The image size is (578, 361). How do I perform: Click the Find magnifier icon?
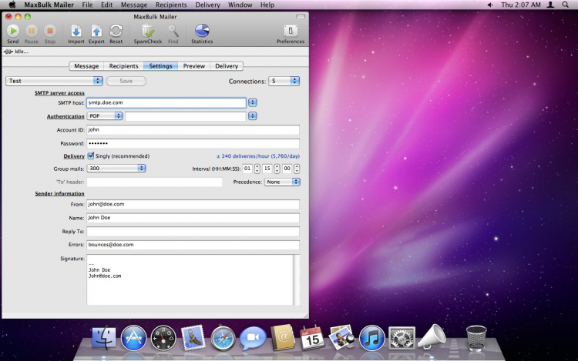click(x=173, y=31)
